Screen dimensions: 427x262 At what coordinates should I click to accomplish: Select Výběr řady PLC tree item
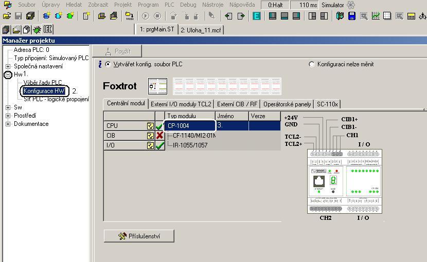click(x=43, y=82)
